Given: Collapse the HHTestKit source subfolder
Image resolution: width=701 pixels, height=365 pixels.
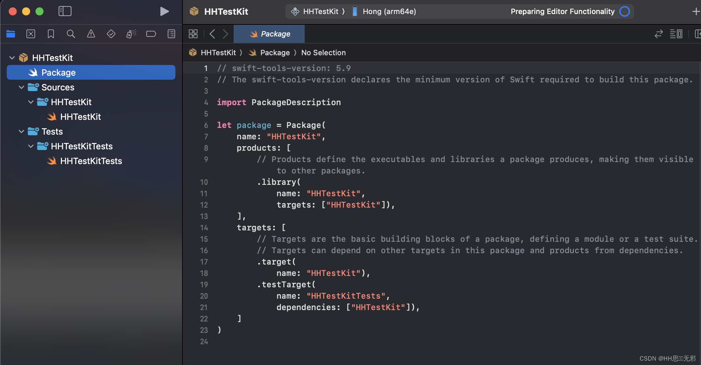Looking at the screenshot, I should click(x=31, y=102).
